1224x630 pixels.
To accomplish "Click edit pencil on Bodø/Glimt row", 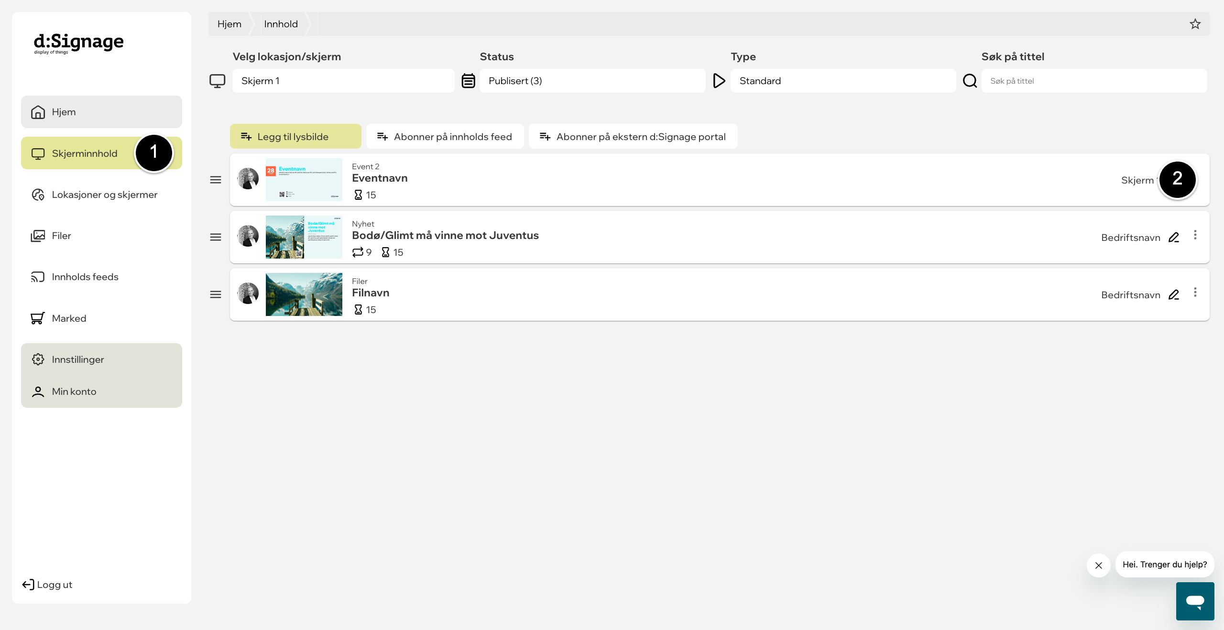I will point(1174,238).
